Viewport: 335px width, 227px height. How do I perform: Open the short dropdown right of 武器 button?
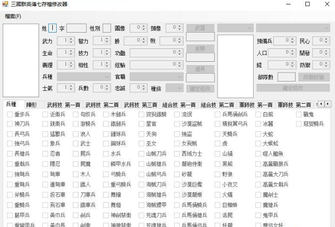tap(235, 28)
